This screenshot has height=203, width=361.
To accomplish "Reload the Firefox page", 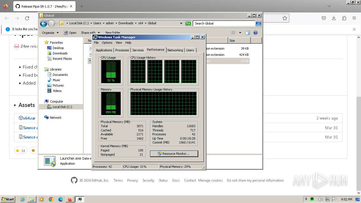I will coord(27,18).
